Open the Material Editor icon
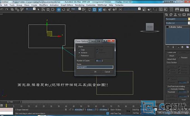 click(x=171, y=9)
